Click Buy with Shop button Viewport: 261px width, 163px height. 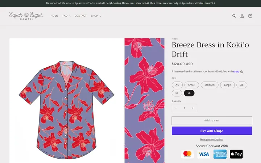pyautogui.click(x=212, y=131)
